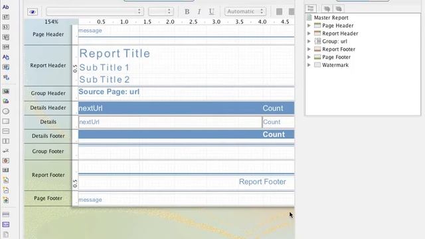Select the nextUrl label in the blue Details Header
The height and width of the screenshot is (239, 425).
coord(90,108)
